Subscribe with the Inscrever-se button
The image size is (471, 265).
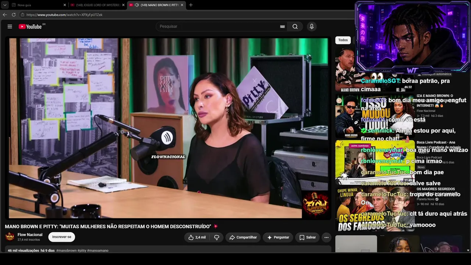coord(61,237)
